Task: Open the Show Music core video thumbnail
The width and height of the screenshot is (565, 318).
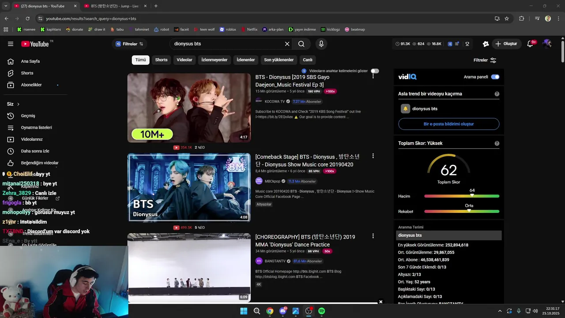Action: 189,188
